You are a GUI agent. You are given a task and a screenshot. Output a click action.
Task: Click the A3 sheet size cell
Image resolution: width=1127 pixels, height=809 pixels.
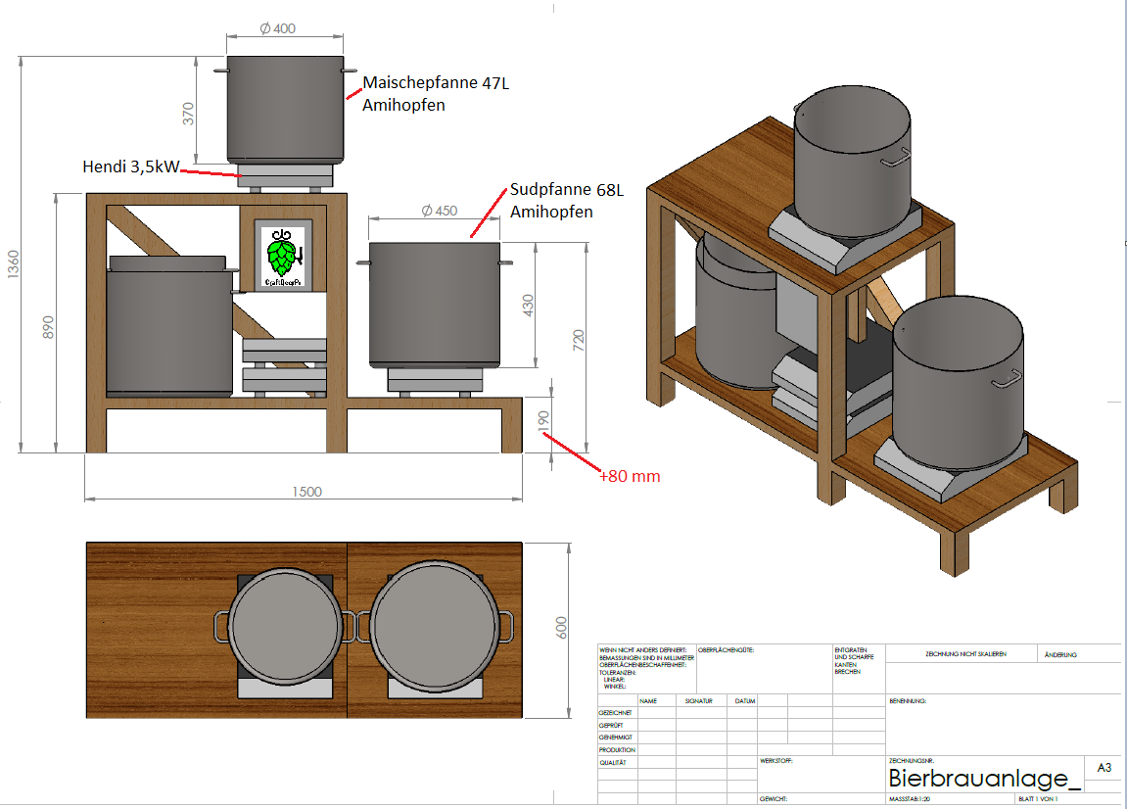(x=1104, y=769)
